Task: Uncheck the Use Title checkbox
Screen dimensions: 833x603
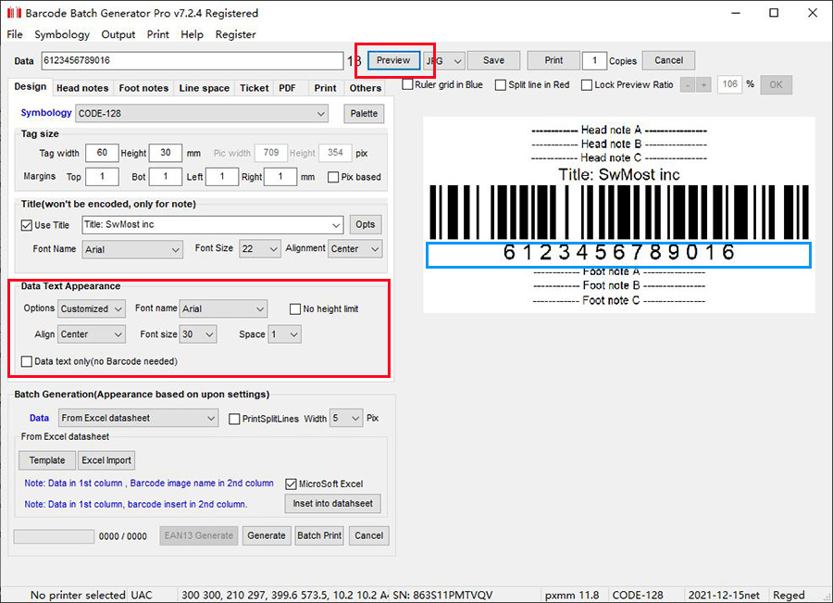Action: pos(27,225)
